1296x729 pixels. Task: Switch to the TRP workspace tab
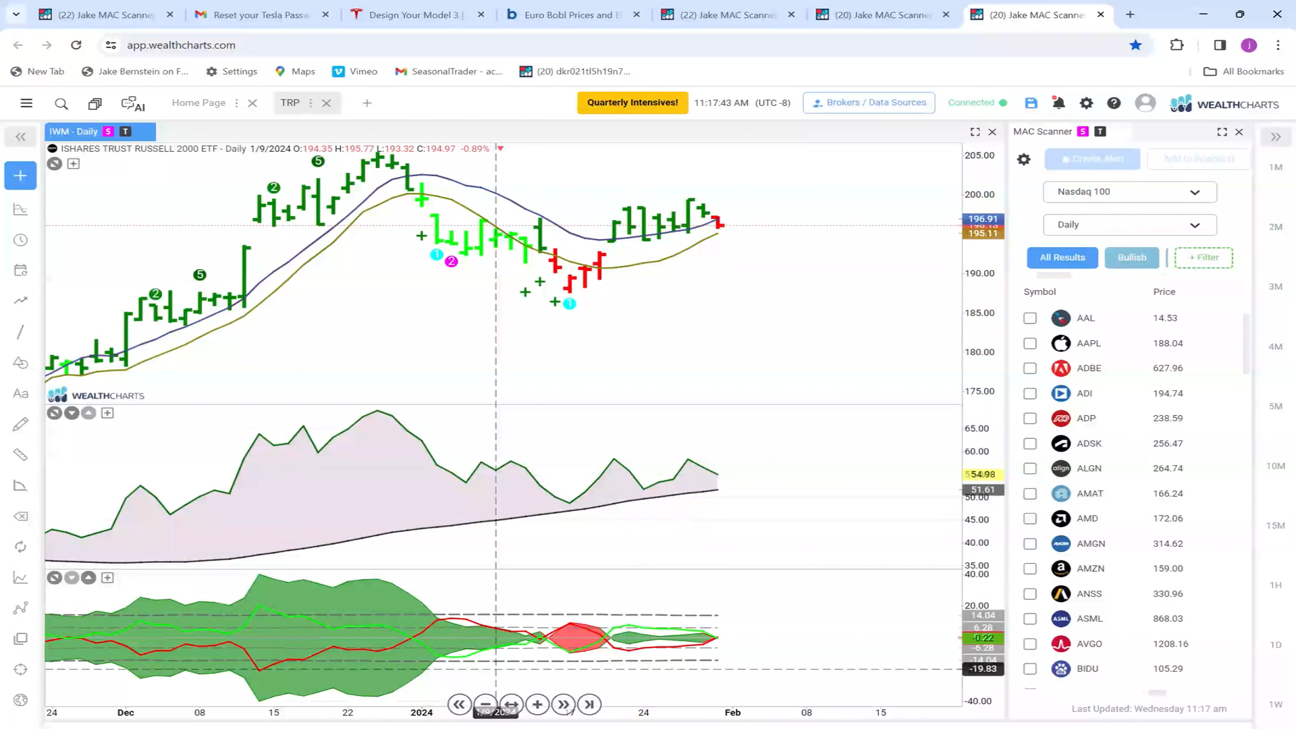[290, 103]
